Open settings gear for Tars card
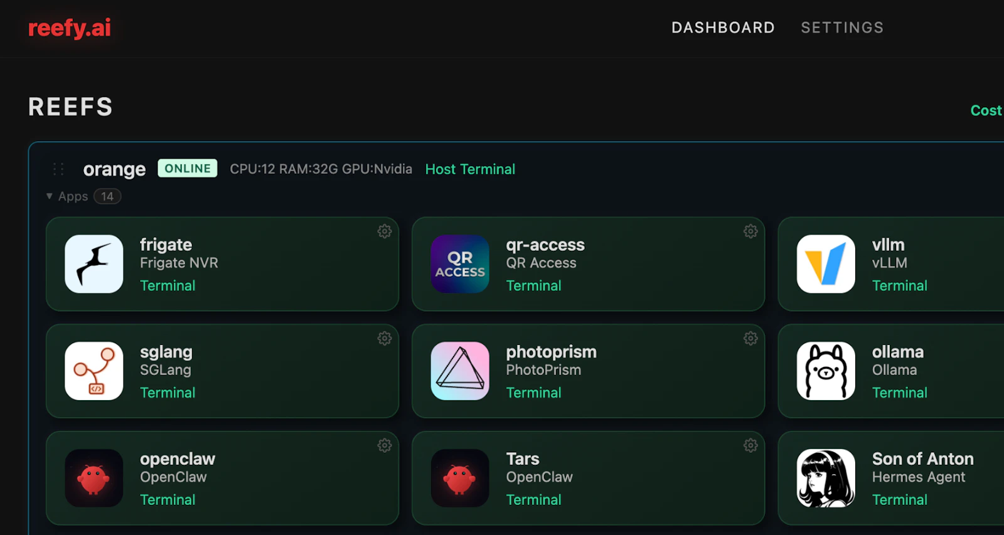 coord(750,445)
